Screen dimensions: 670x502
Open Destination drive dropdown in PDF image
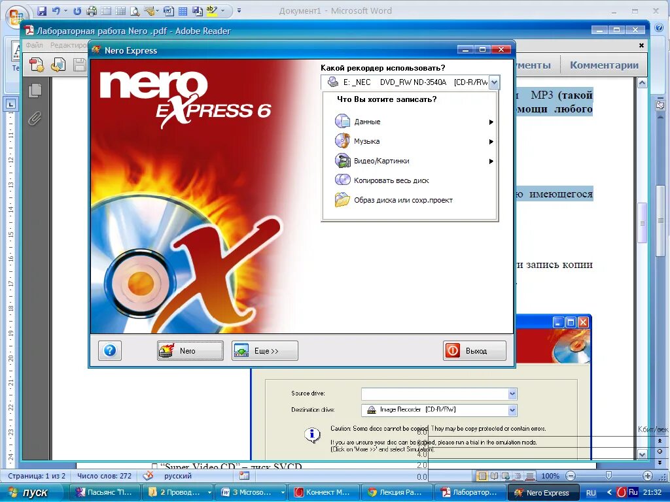point(512,410)
